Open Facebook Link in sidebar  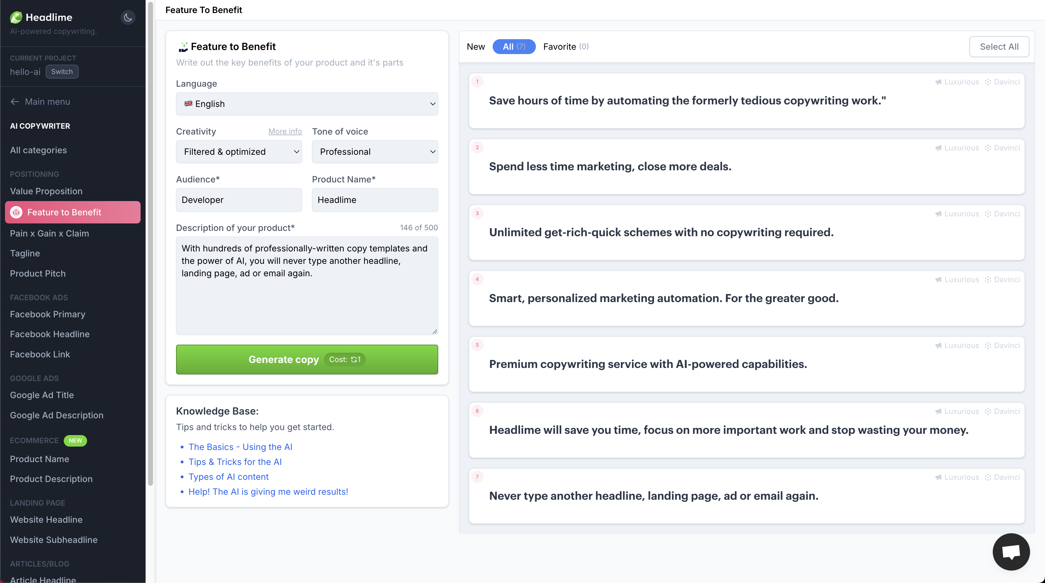[40, 354]
